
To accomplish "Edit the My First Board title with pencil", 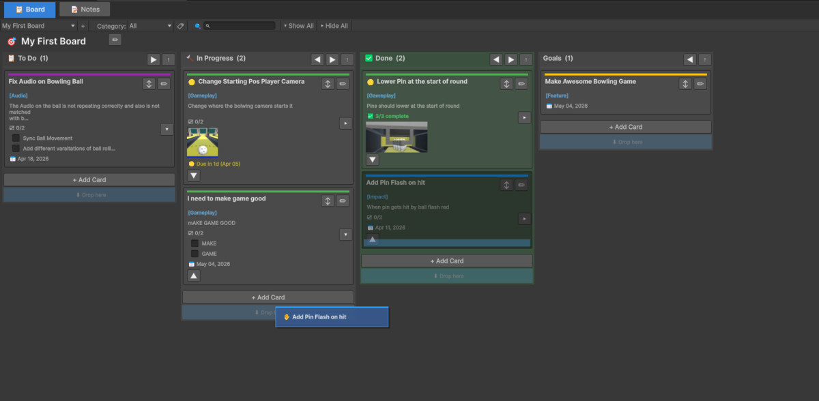I will (x=115, y=40).
